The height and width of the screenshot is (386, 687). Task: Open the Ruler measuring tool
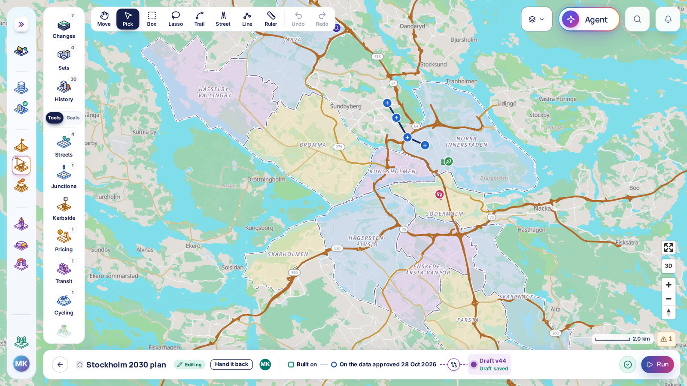(271, 19)
